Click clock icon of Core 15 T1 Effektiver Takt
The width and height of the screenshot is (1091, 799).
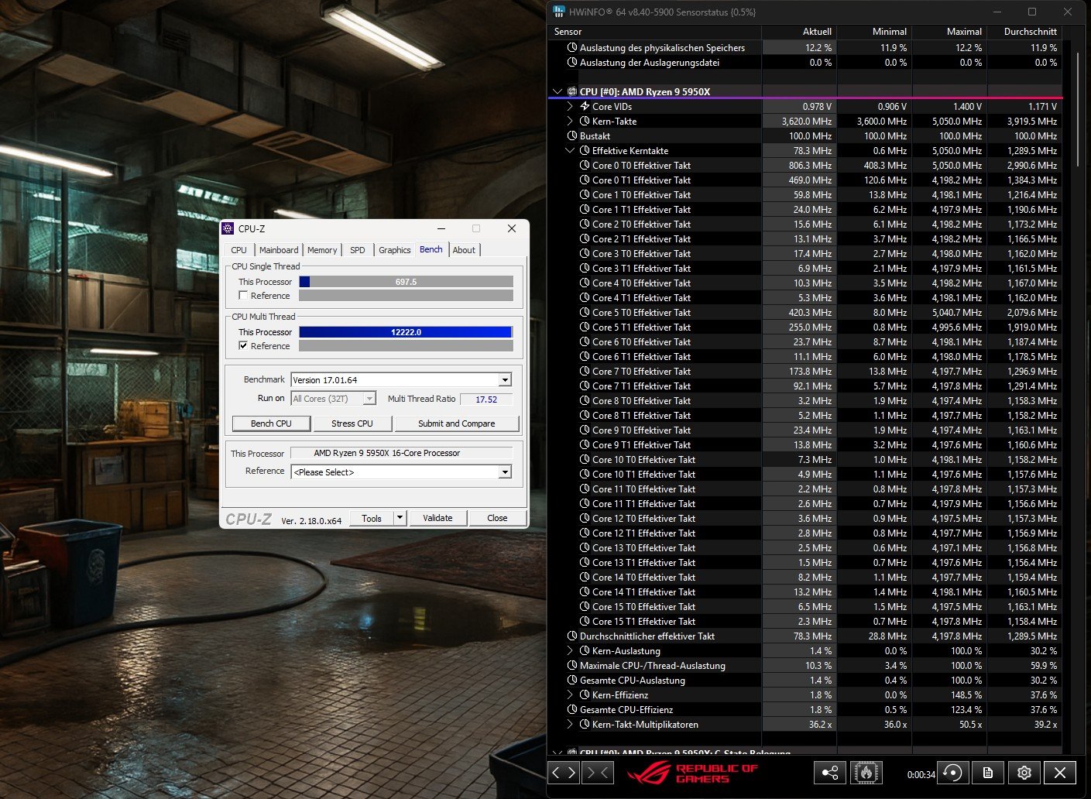(585, 621)
